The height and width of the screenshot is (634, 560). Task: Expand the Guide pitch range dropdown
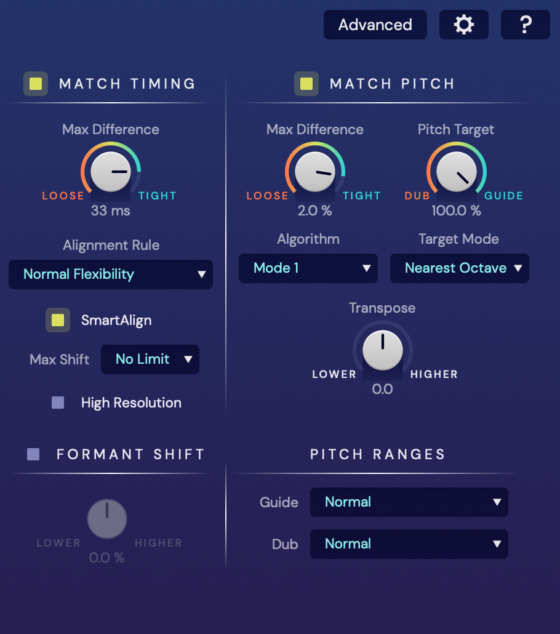coord(409,502)
